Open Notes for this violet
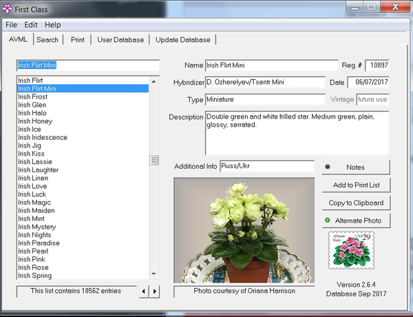Viewport: 413px width, 317px height. pos(356,167)
